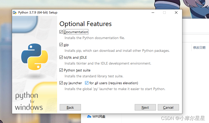209x123 pixels.
Task: Click the Python setup title bar icon
Action: [x=15, y=13]
